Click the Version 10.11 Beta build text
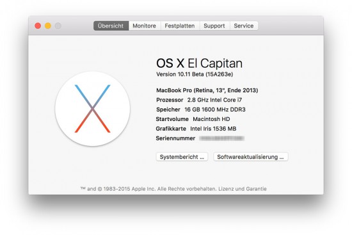The image size is (352, 235). tap(195, 74)
